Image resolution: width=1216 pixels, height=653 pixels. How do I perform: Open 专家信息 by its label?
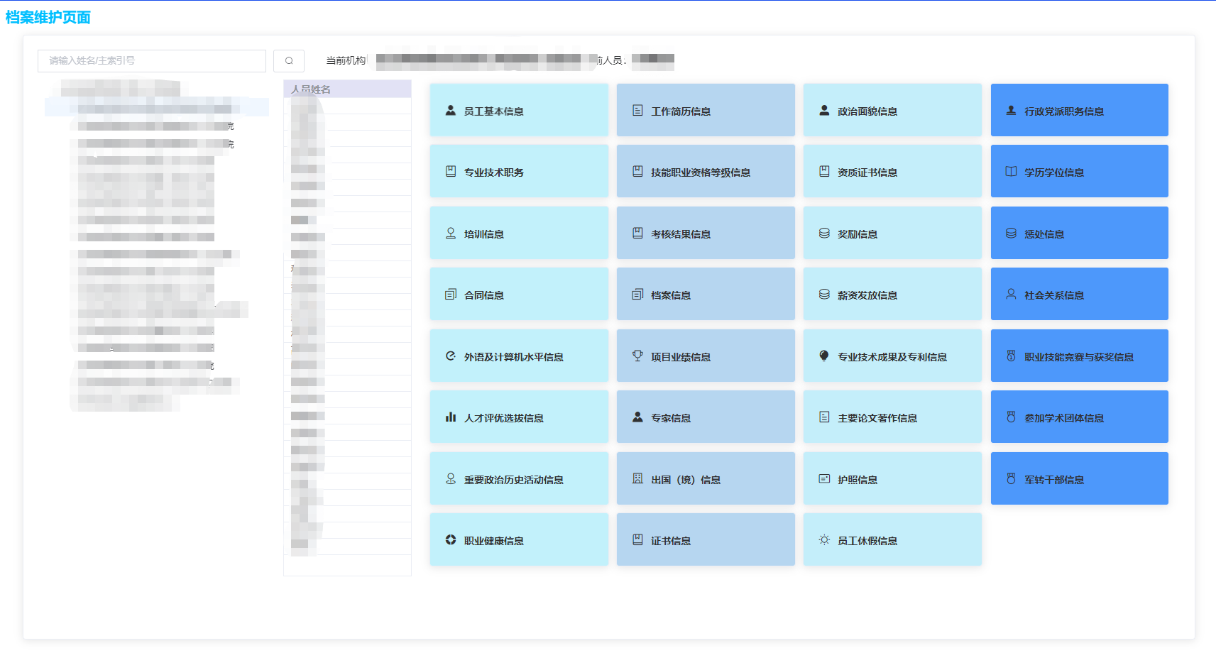point(671,418)
